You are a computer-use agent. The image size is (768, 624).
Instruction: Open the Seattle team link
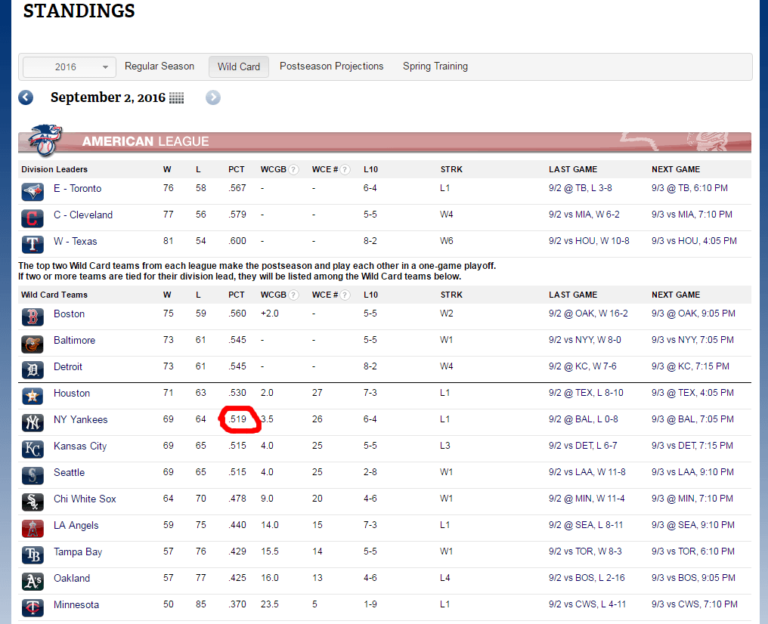point(69,472)
